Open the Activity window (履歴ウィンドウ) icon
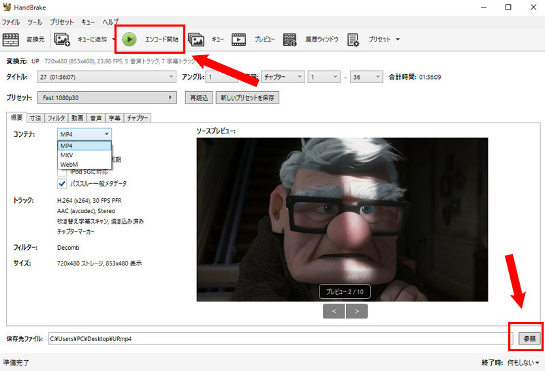Screen dimensions: 545x371 click(x=290, y=39)
